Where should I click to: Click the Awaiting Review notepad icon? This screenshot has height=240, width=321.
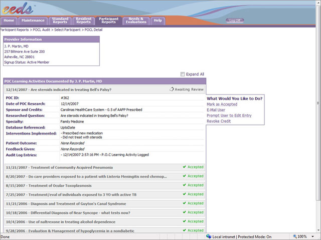click(x=172, y=89)
